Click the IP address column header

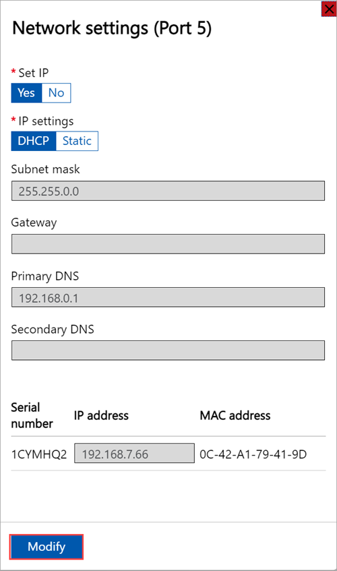pyautogui.click(x=101, y=415)
